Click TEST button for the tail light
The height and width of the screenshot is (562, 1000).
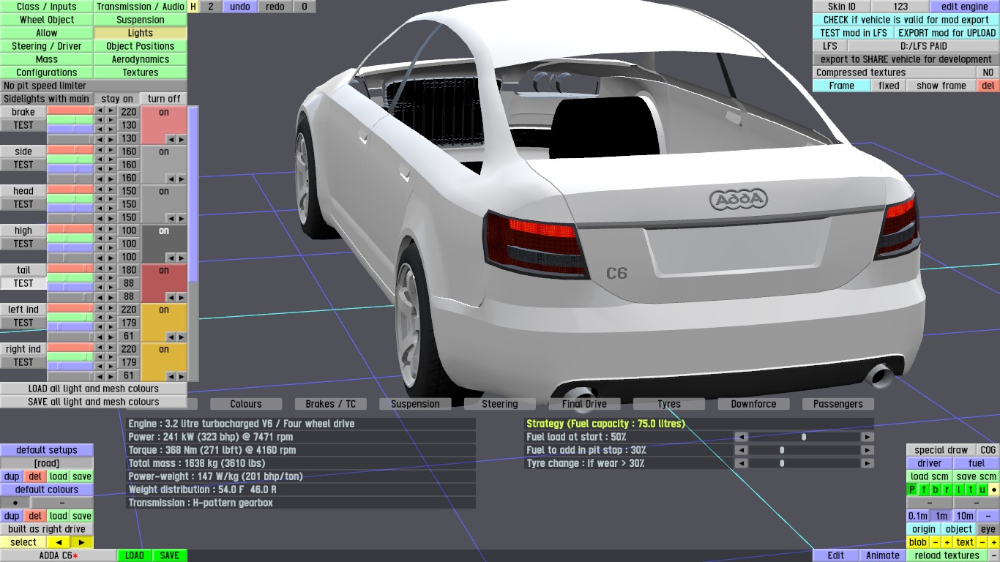(23, 283)
